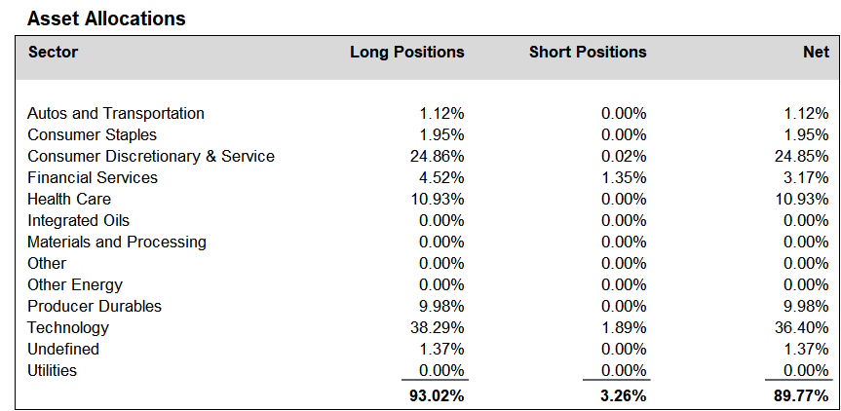Select the 1.35% Financial Services short value
The width and height of the screenshot is (841, 411).
pyautogui.click(x=624, y=178)
